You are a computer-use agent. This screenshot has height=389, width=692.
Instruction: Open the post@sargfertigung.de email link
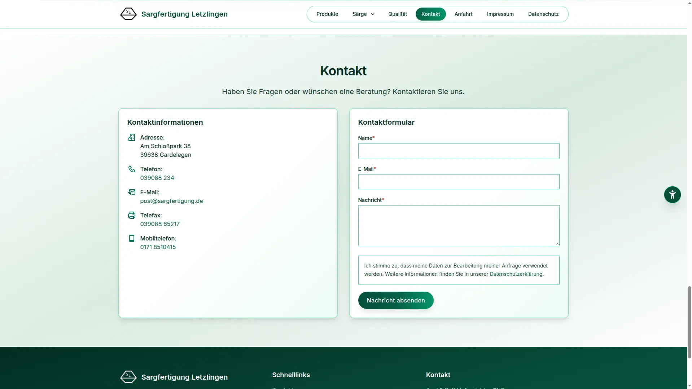(x=171, y=201)
